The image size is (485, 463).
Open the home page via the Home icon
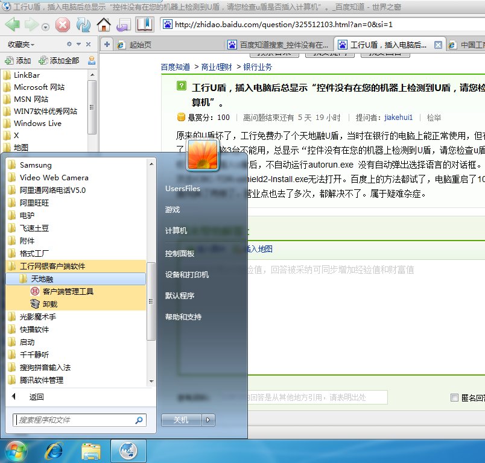pyautogui.click(x=104, y=25)
